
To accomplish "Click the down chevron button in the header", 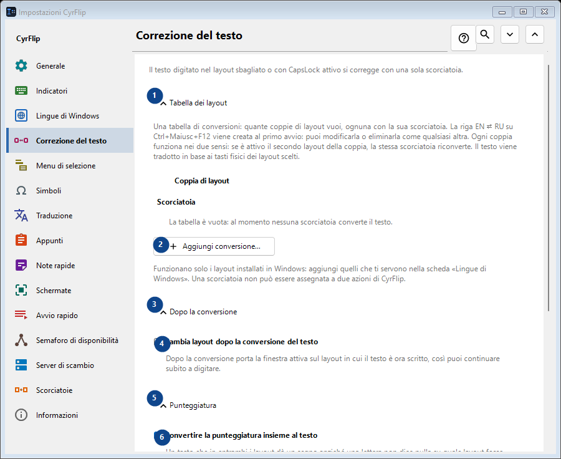I will 510,34.
